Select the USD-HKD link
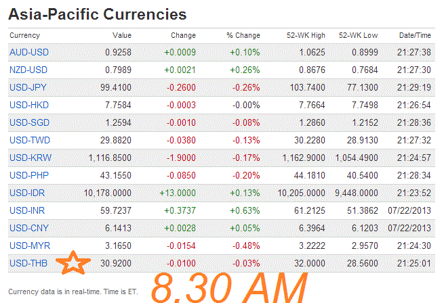The image size is (446, 303). (29, 105)
